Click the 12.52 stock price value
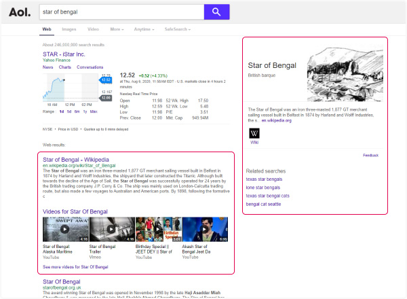This screenshot has width=407, height=299. (x=128, y=75)
